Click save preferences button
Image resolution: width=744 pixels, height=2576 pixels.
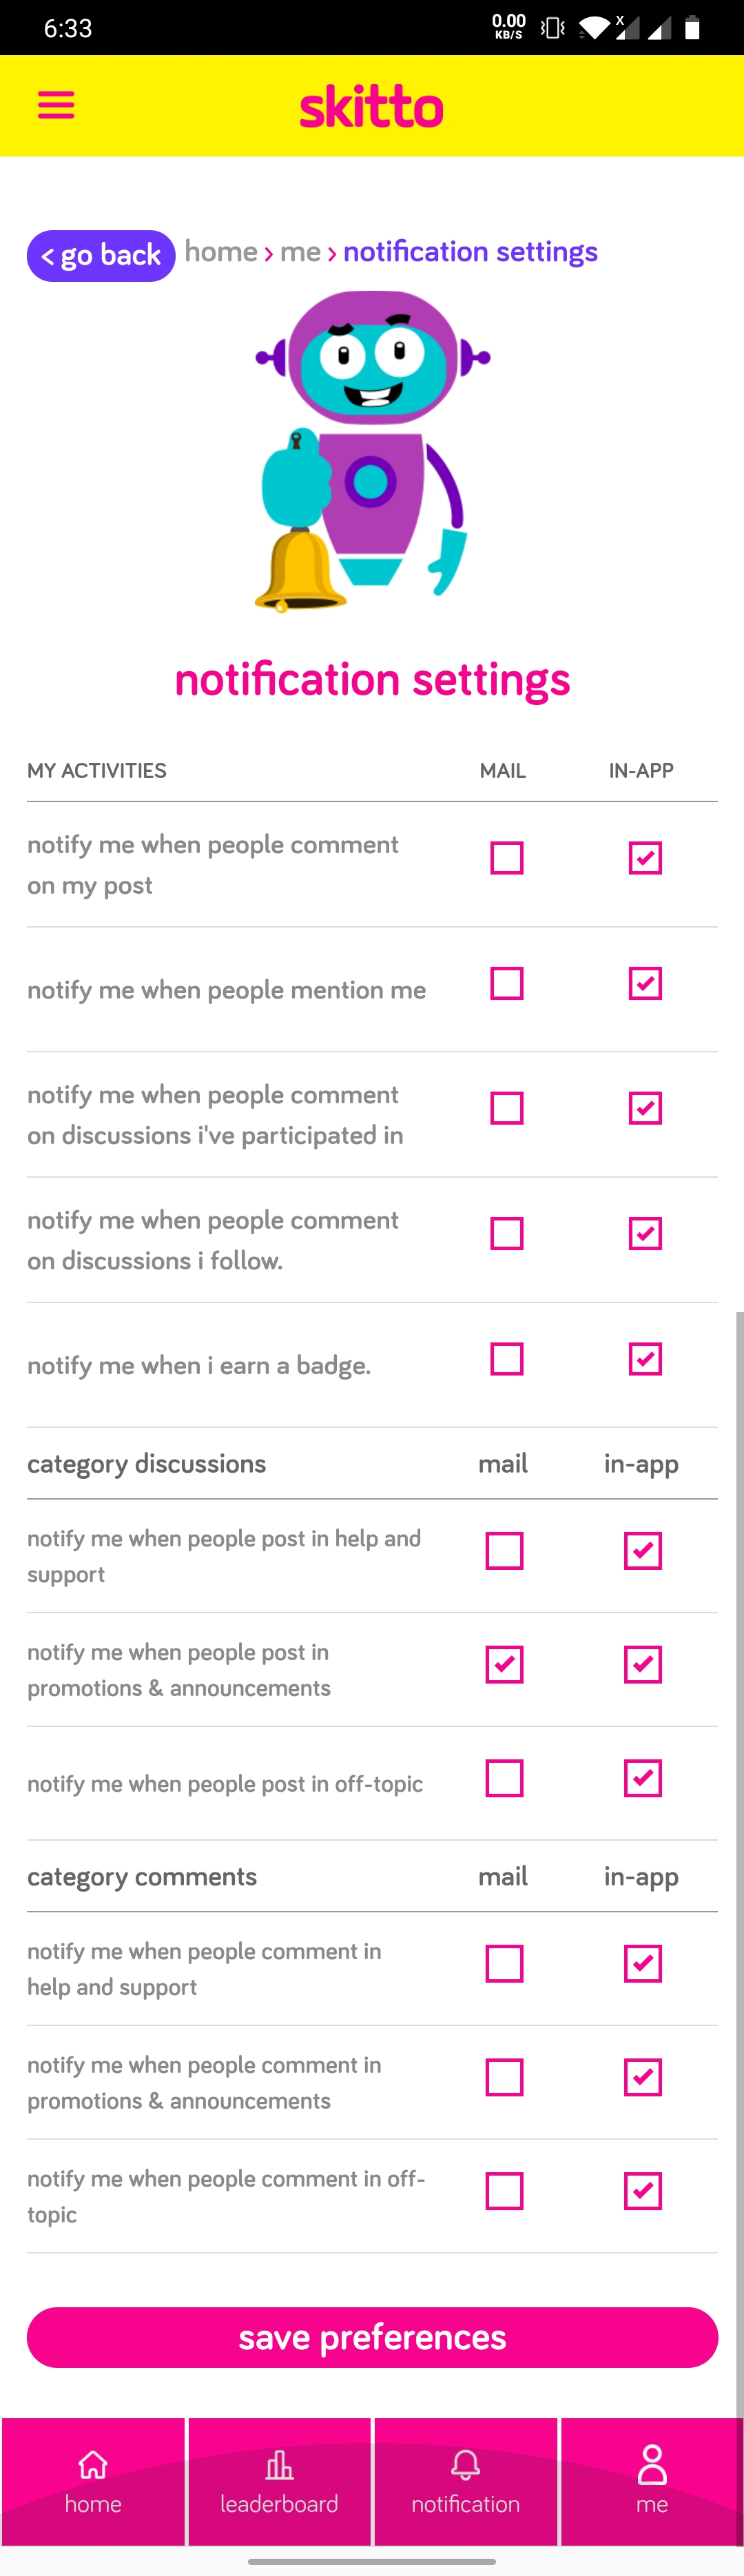pos(372,2337)
